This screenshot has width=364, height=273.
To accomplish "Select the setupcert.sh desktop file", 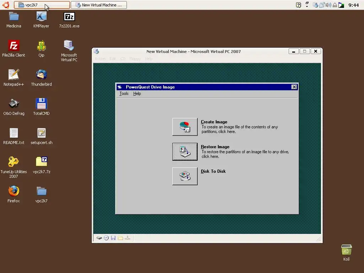I will click(42, 136).
